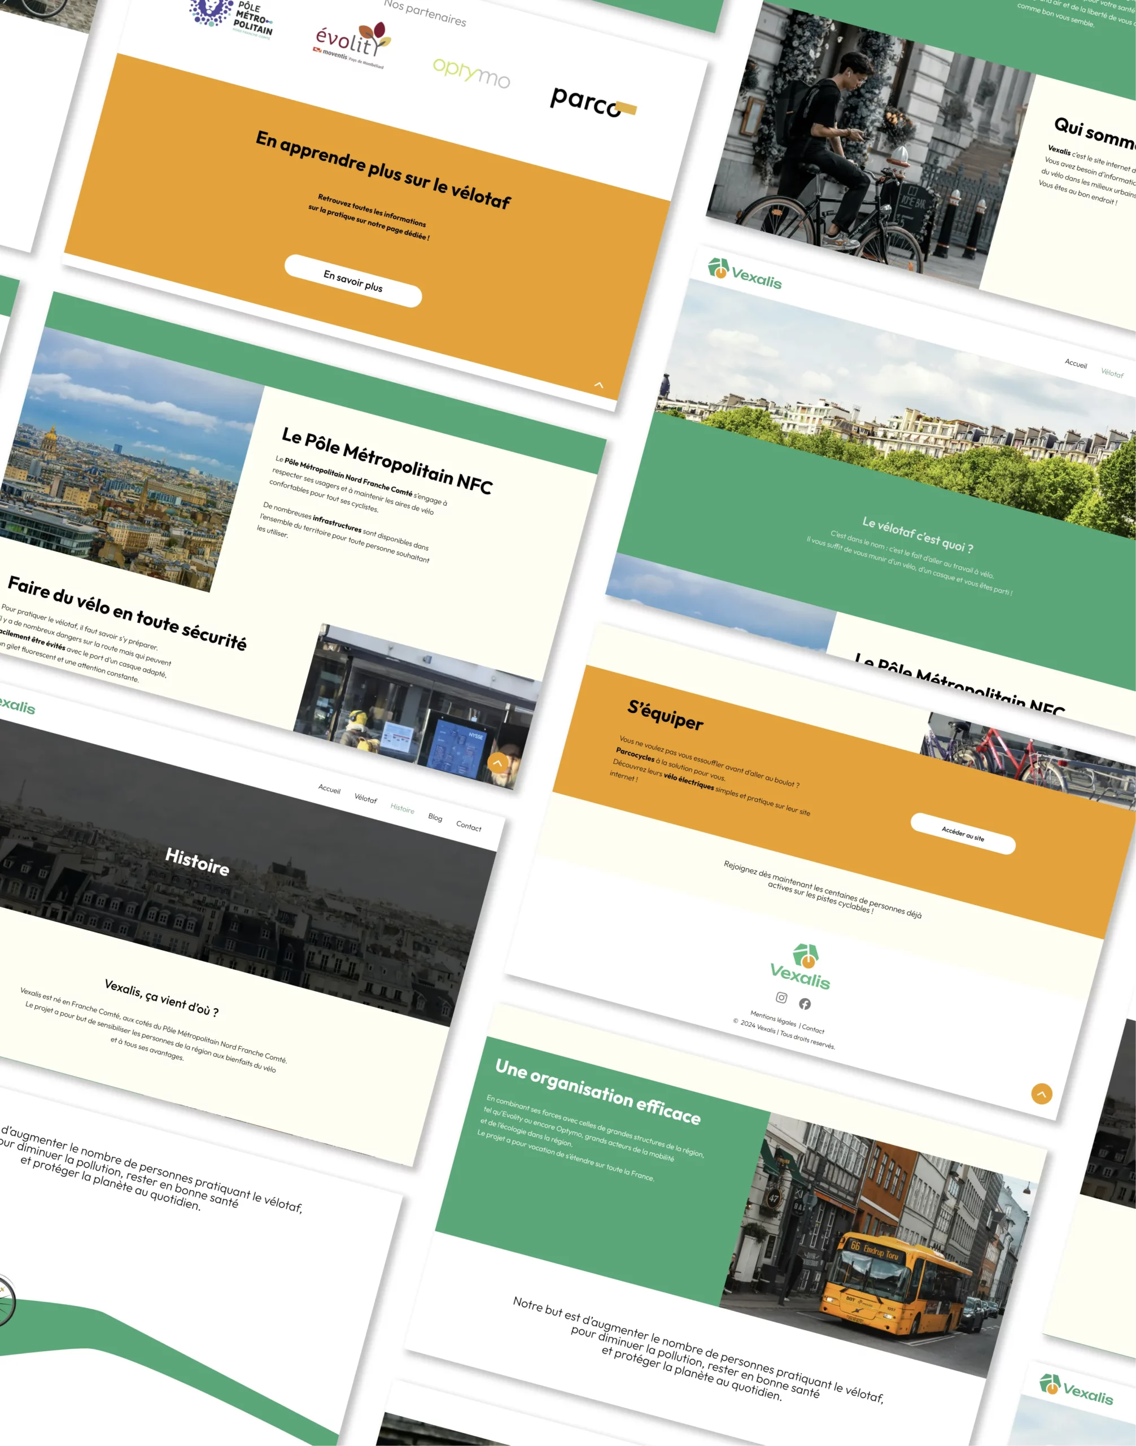Click white up chevron on orange vélotaf banner
The image size is (1136, 1446).
pos(598,385)
